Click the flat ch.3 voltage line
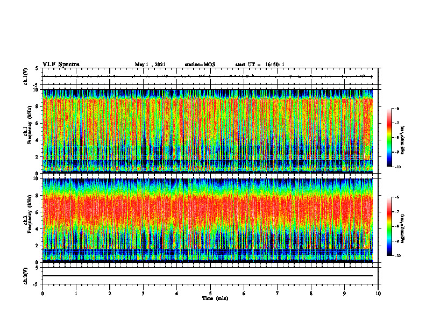The width and height of the screenshot is (426, 329). pyautogui.click(x=208, y=276)
